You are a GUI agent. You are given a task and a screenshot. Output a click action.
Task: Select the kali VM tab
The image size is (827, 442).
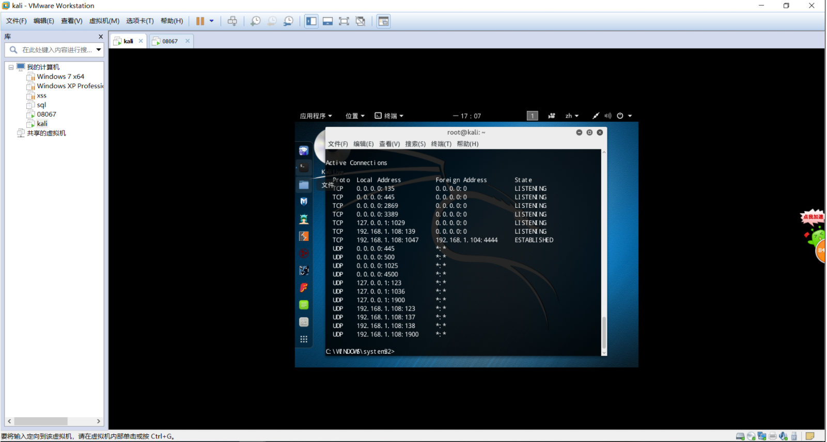[128, 41]
